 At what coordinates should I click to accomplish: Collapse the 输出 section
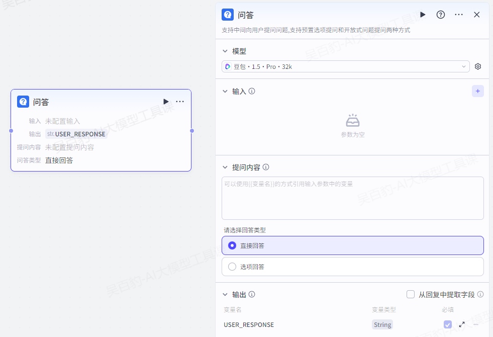pyautogui.click(x=225, y=295)
